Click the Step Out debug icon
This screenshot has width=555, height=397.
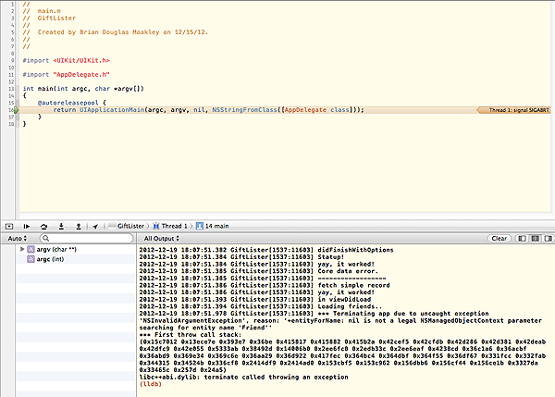[x=79, y=227]
